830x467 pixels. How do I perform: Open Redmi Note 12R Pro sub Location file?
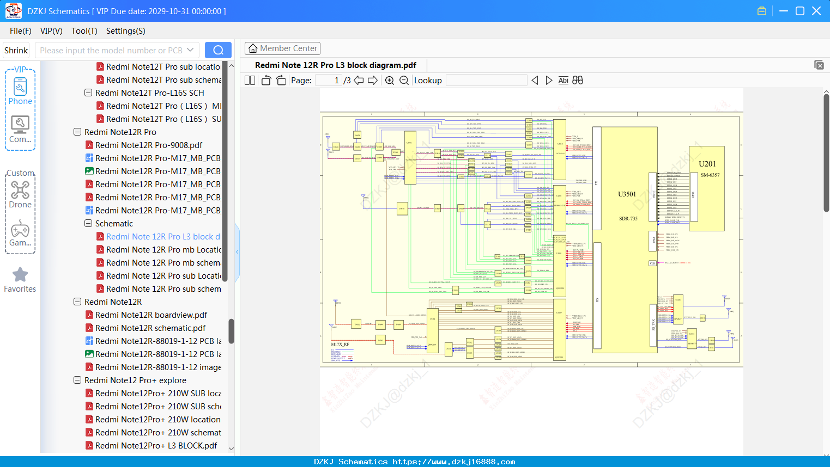pos(159,275)
